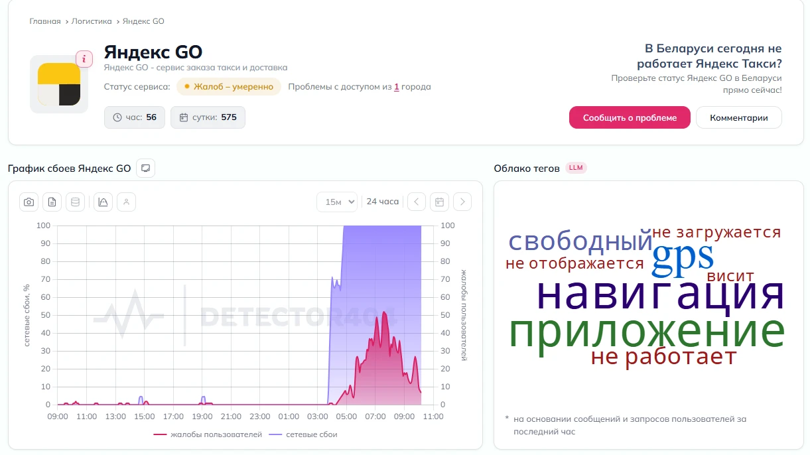Viewport: 810px width, 455px height.
Task: Click the Облако тегов heading
Action: click(x=527, y=168)
